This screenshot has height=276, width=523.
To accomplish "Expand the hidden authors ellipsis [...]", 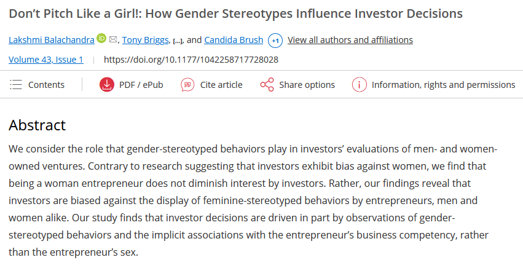I will (178, 41).
